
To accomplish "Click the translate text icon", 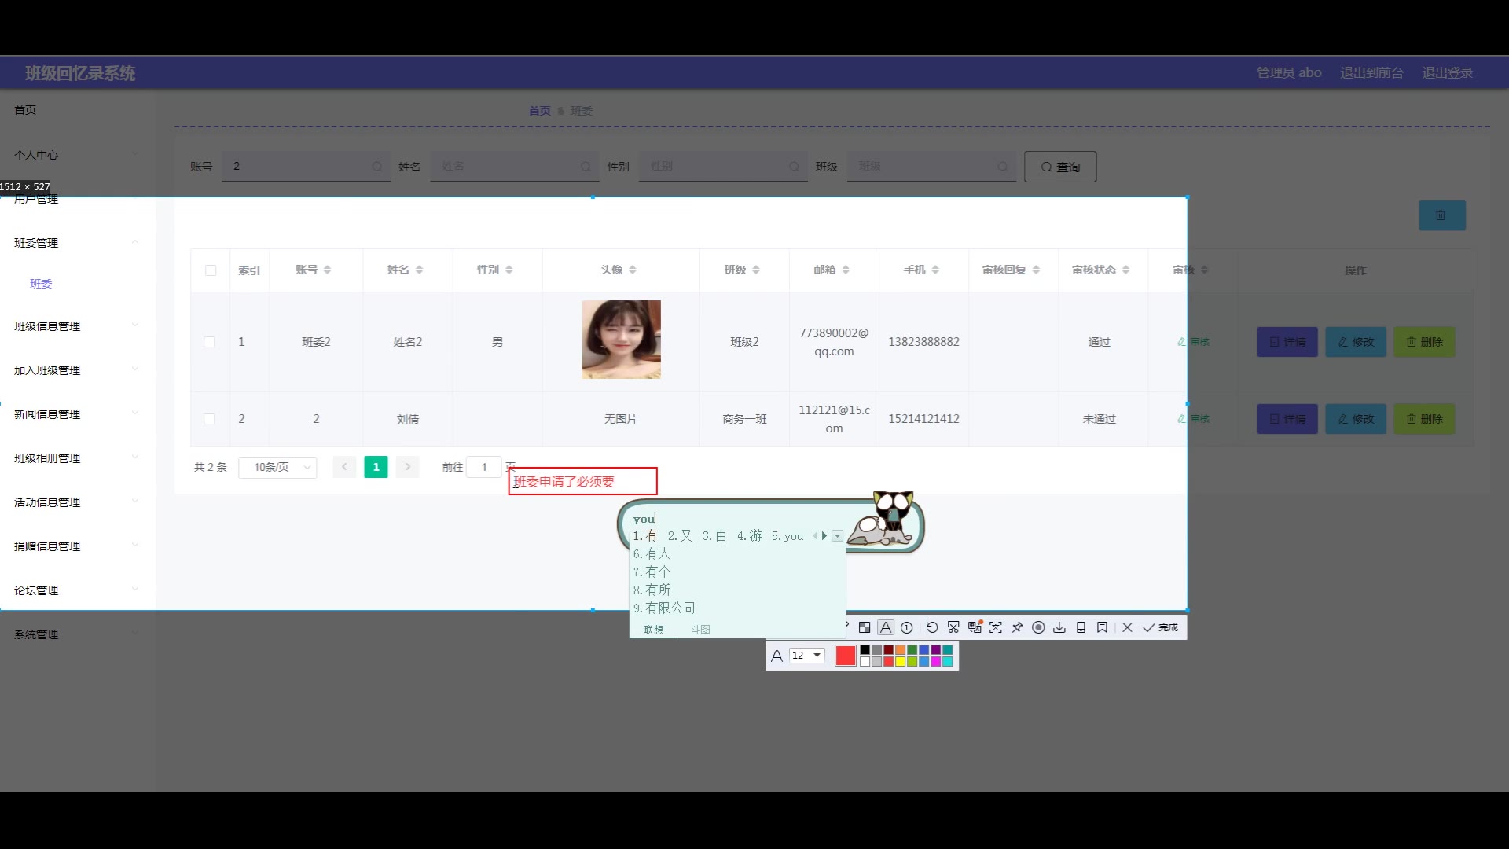I will tap(975, 627).
